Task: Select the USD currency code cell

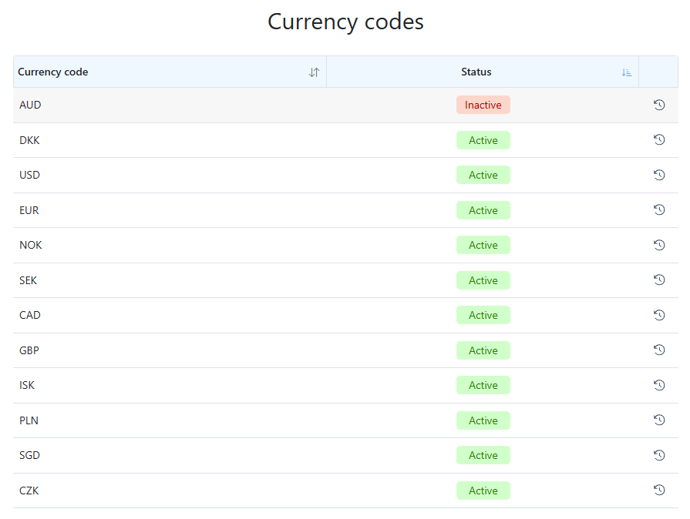Action: (x=170, y=175)
